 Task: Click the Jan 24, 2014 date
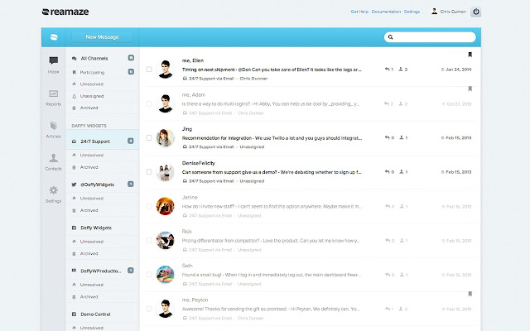click(456, 70)
